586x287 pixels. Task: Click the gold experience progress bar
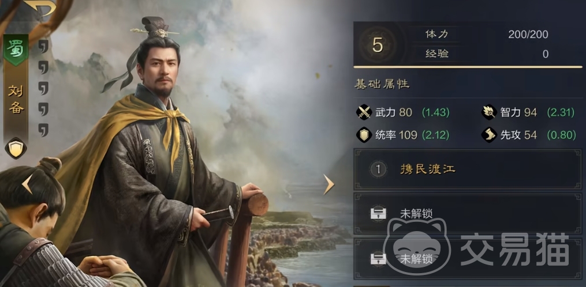tap(468, 67)
